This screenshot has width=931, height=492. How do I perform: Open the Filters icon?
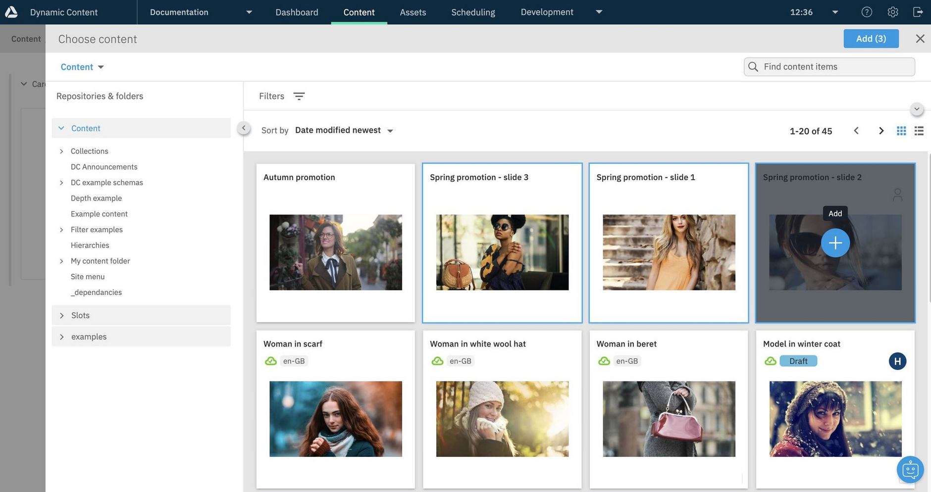[x=299, y=96]
